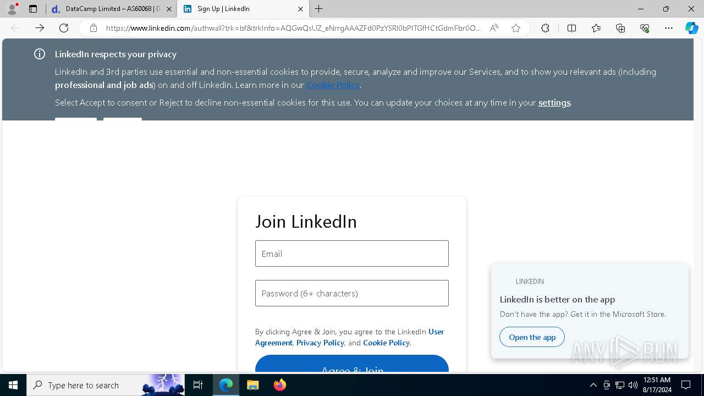Go forward in browser history
Image resolution: width=704 pixels, height=396 pixels.
(40, 28)
